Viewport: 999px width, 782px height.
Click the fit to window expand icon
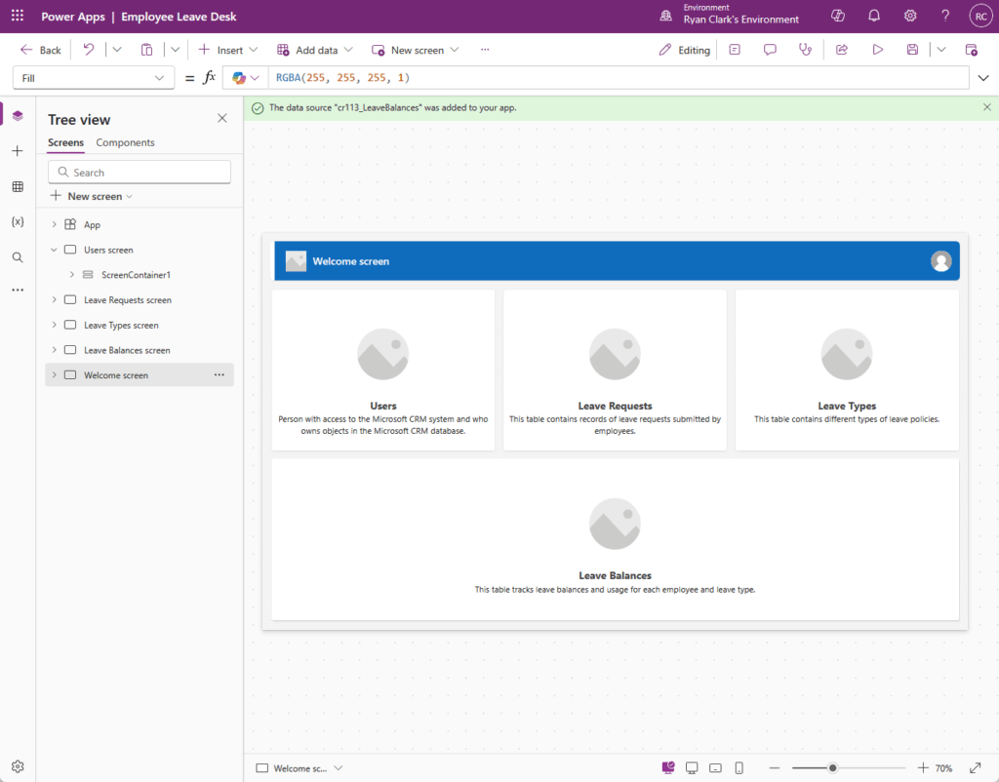(975, 768)
